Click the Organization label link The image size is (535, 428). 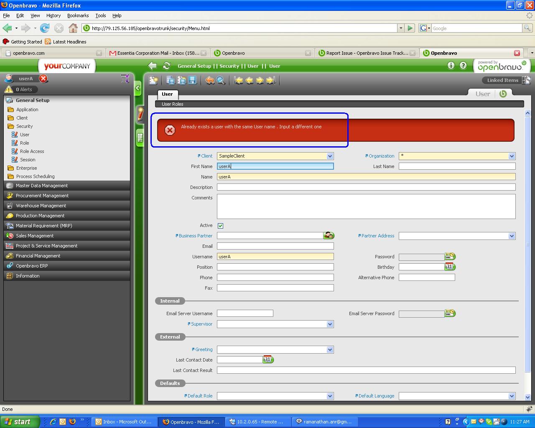click(x=380, y=156)
